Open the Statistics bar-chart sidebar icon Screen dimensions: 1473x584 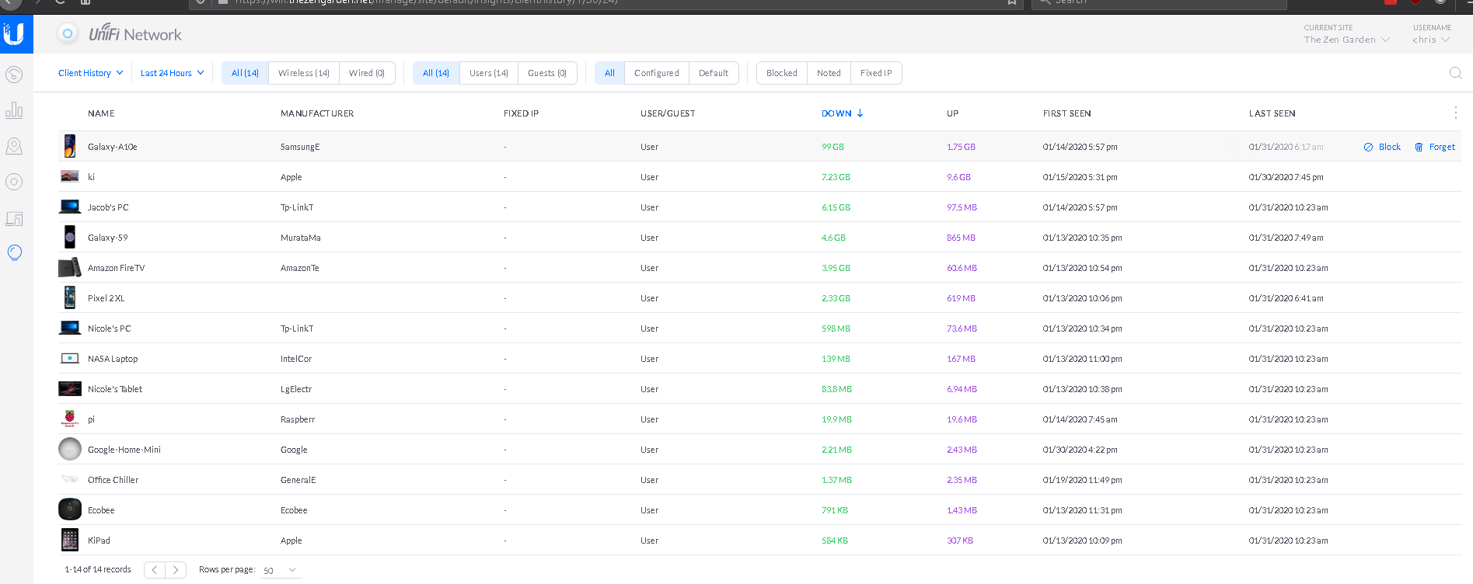tap(14, 110)
